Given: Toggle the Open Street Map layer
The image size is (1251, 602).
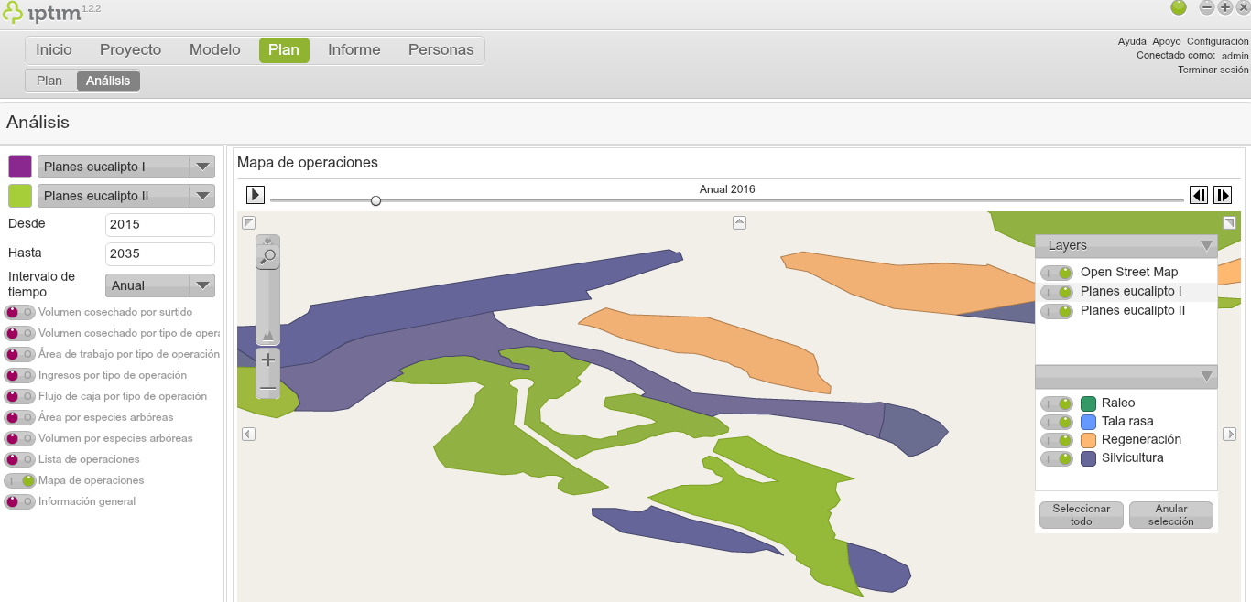Looking at the screenshot, I should coord(1057,273).
